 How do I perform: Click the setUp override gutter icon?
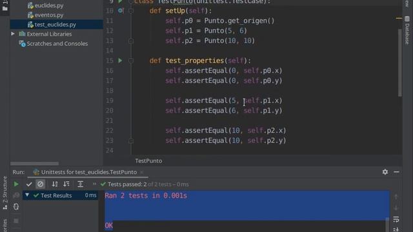tap(121, 11)
